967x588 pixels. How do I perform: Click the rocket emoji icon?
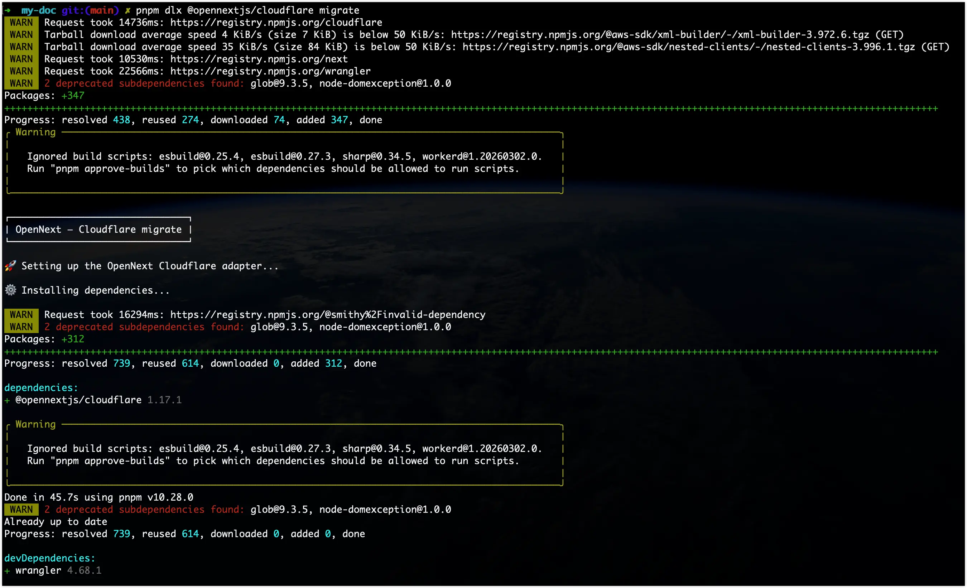[x=10, y=266]
